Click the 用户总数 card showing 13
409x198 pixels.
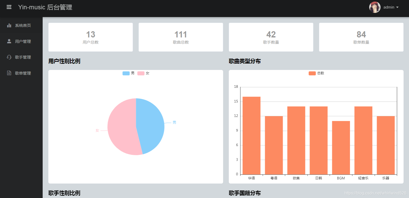coord(90,37)
